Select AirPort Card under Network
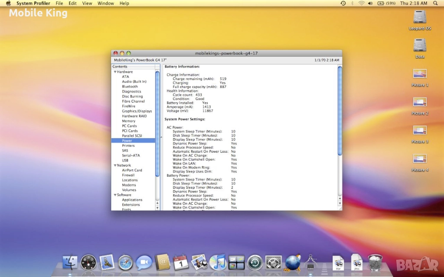The width and height of the screenshot is (444, 277). [132, 171]
